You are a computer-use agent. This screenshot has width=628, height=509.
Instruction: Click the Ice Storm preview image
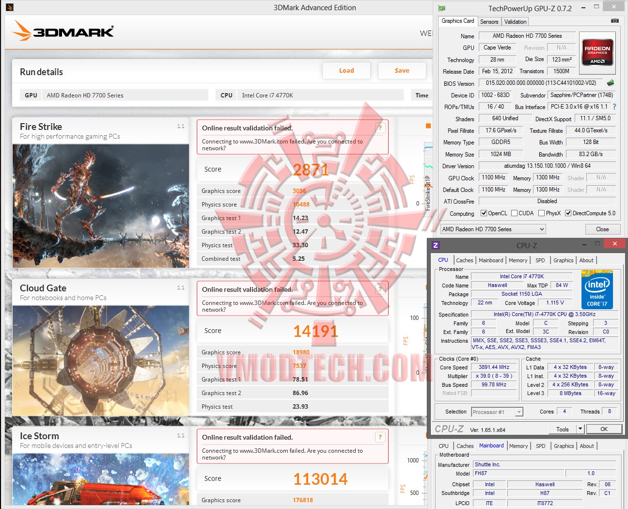coord(101,479)
